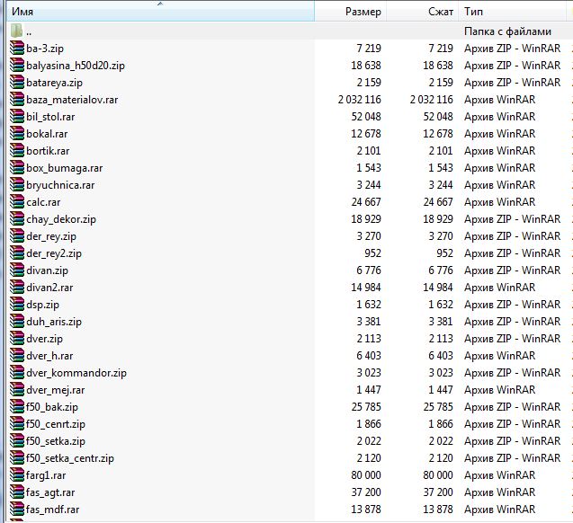
Task: Click packed value 37 200 in Сжат column
Action: [438, 492]
